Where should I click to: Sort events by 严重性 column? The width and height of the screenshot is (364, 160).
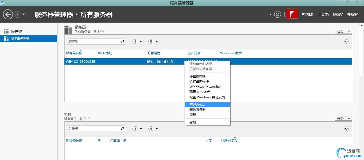pyautogui.click(x=115, y=140)
